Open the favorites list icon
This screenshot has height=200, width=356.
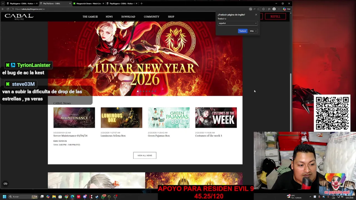269,9
